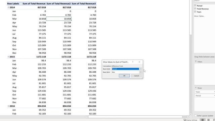Select the 2014 Jun row label
Screen dimensions: 215x121
pos(14,30)
